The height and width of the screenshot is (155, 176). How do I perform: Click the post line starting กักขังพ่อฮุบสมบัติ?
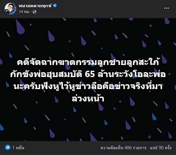pyautogui.click(x=88, y=74)
